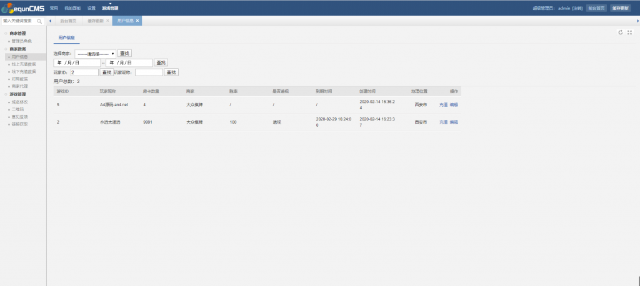Click 充值 link for A4源码-an4.net row
640x286 pixels.
443,104
